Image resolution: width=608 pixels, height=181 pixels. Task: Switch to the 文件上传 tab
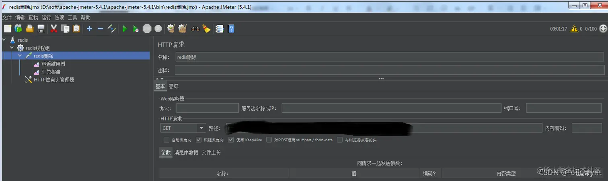[x=211, y=153]
